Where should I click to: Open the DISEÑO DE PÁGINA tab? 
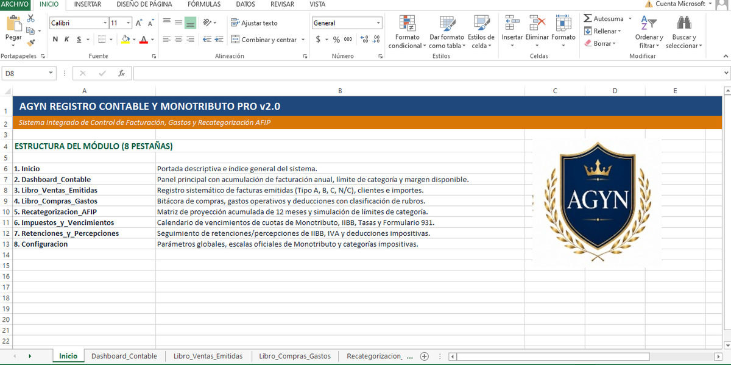(x=144, y=4)
